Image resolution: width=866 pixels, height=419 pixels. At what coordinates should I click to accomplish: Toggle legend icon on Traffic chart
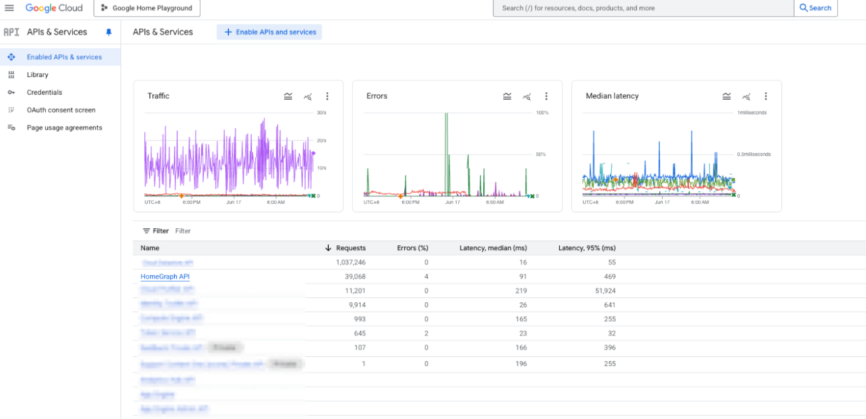(x=288, y=97)
